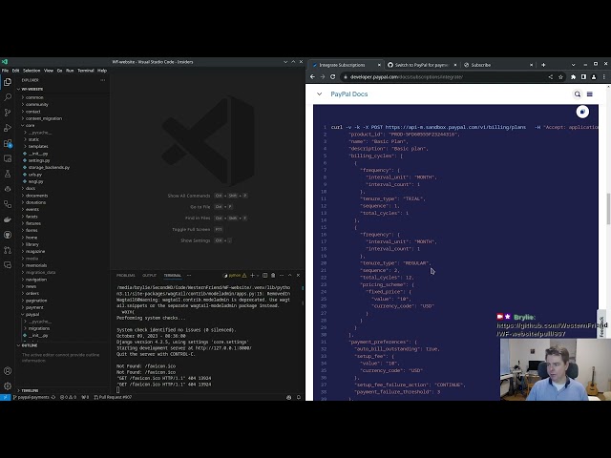The width and height of the screenshot is (611, 458).
Task: Expand the common folder
Action: [34, 97]
